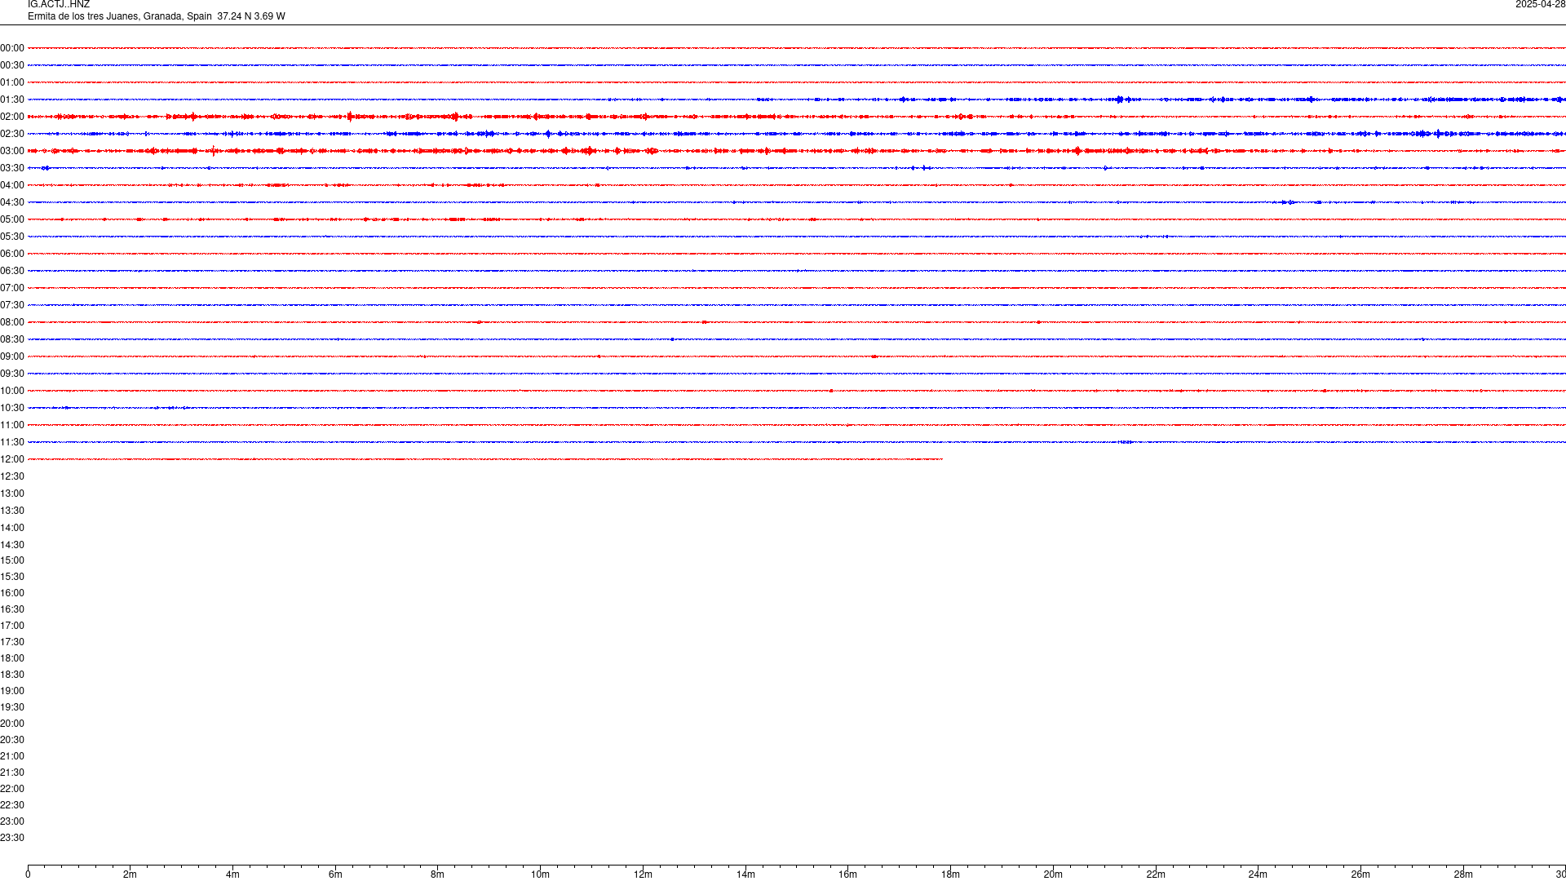Image resolution: width=1566 pixels, height=881 pixels.
Task: Click the 22m mark on the time axis
Action: coord(1156,874)
